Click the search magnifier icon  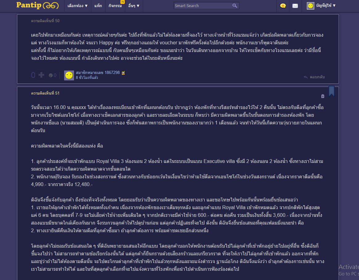click(x=235, y=6)
